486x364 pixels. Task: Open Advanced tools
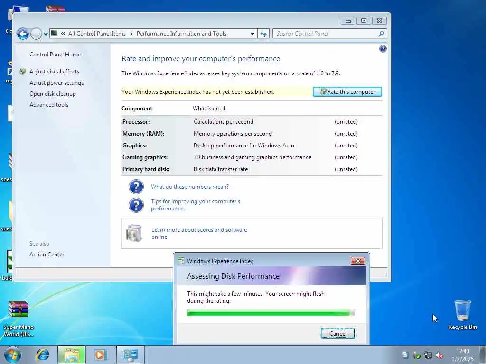tap(49, 105)
